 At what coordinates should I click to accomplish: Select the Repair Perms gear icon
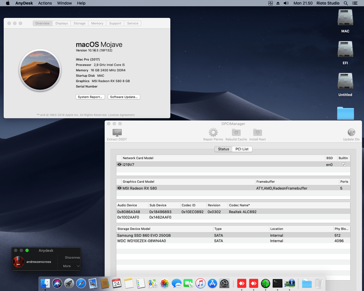tap(213, 132)
